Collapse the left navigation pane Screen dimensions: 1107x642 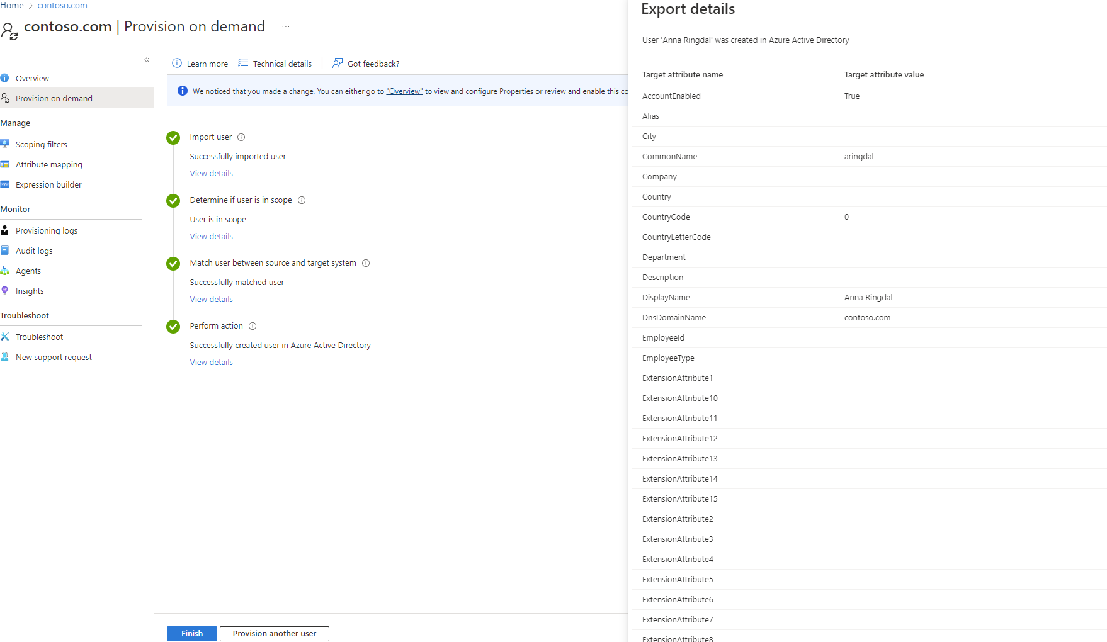click(x=147, y=60)
